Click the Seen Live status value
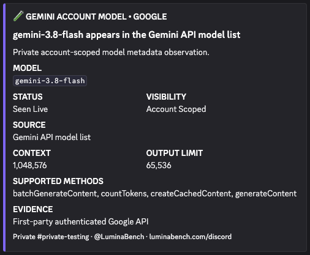Viewport: 310px width, 255px height. pyautogui.click(x=30, y=109)
